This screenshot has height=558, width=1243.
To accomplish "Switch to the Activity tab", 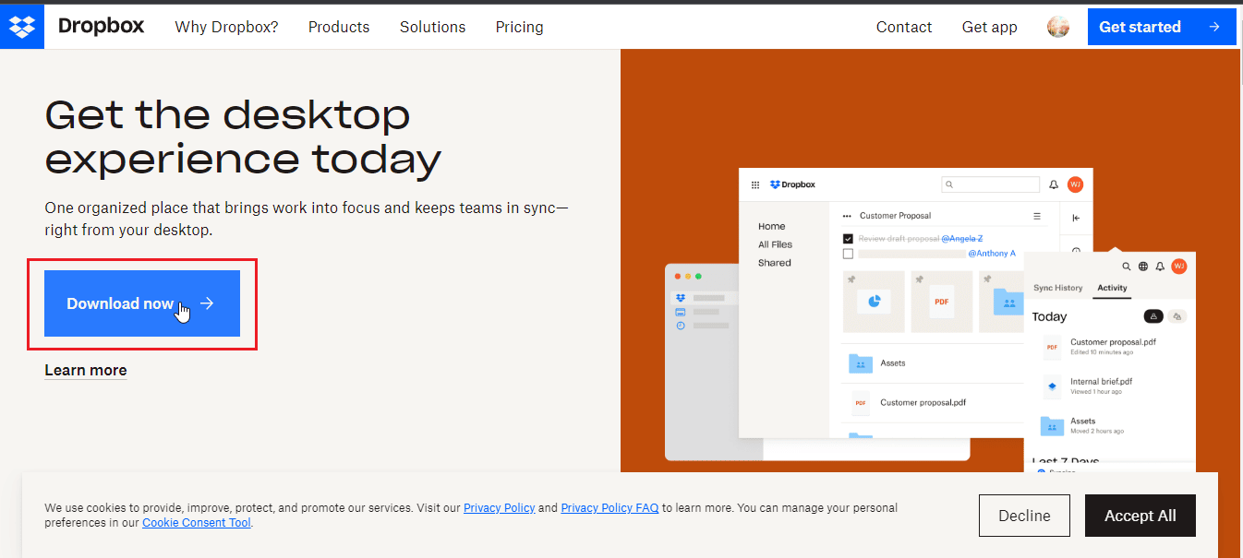I will [x=1112, y=288].
